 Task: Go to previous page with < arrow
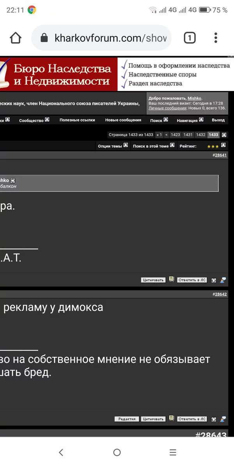pos(167,135)
